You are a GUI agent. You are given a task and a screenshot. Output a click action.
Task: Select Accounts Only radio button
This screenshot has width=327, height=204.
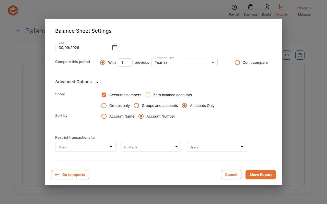tap(184, 106)
